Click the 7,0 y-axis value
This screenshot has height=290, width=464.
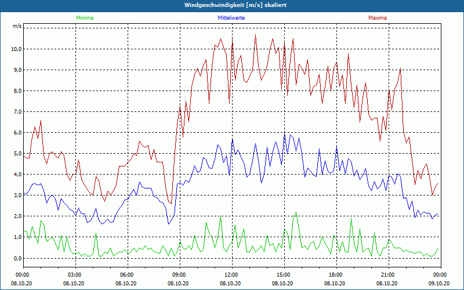tap(17, 112)
